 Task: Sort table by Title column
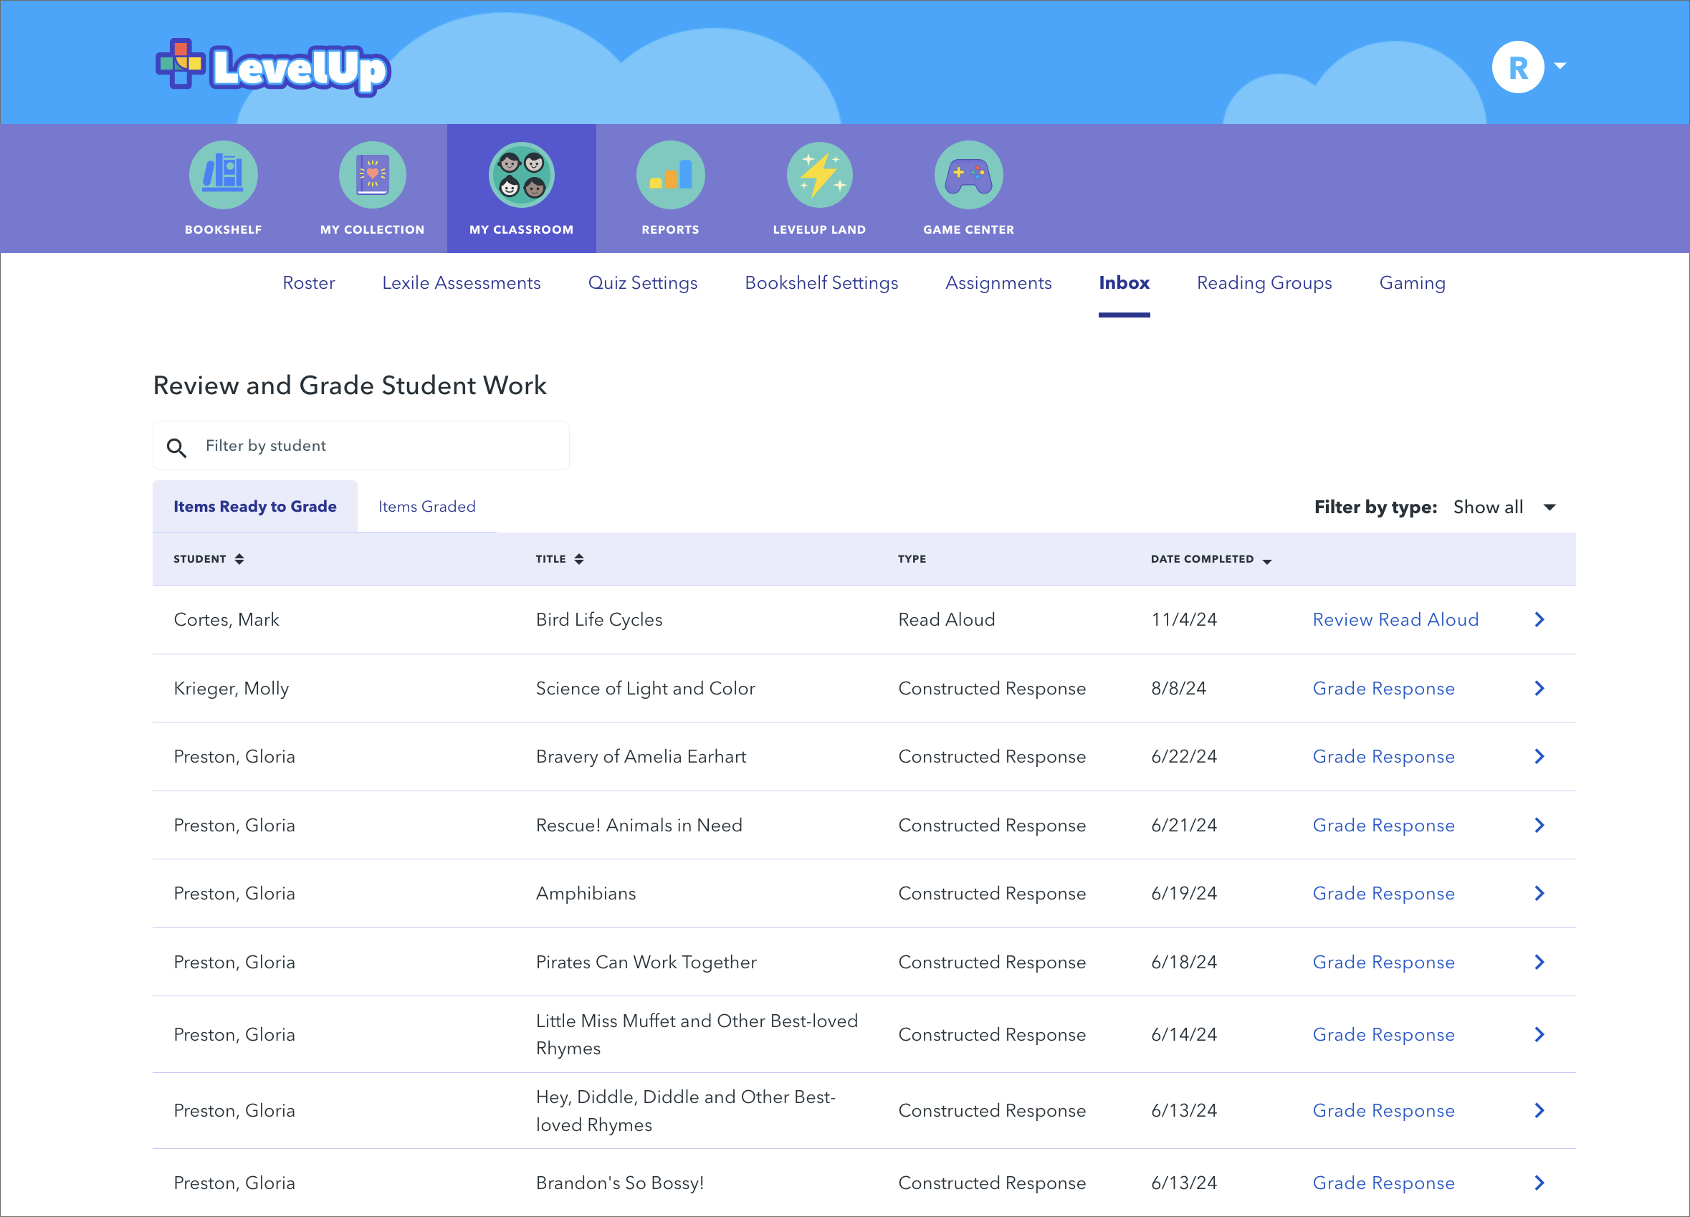[x=579, y=559]
